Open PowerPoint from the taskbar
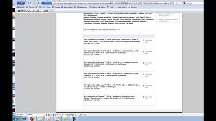Viewport: 216px width, 121px height. pyautogui.click(x=49, y=119)
